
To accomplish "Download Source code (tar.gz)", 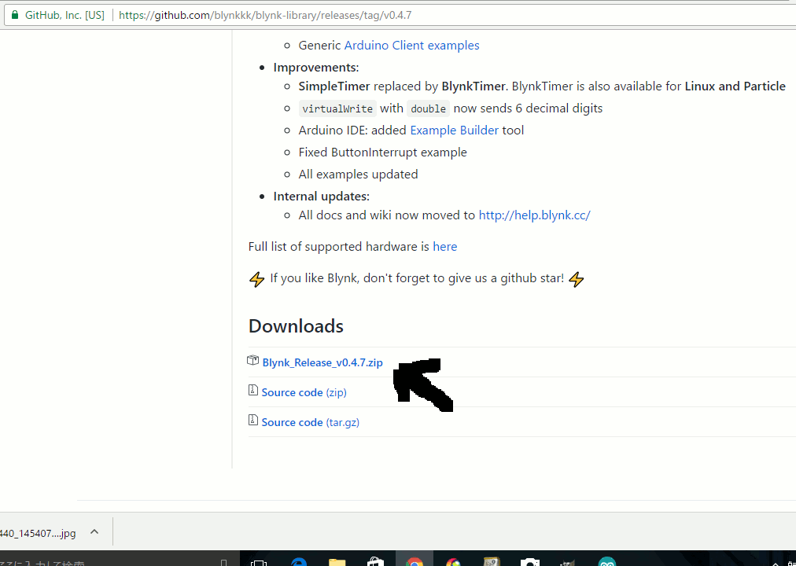I will [310, 422].
